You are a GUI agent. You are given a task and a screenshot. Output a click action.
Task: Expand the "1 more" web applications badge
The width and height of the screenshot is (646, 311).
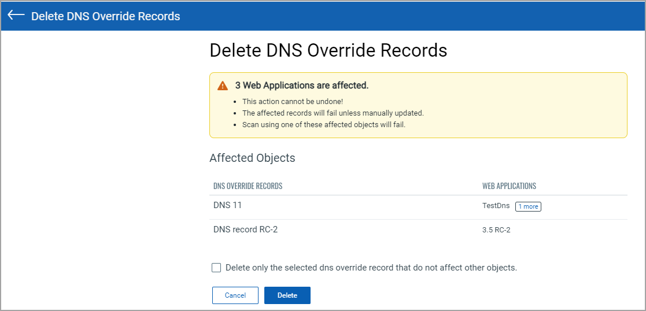[528, 206]
